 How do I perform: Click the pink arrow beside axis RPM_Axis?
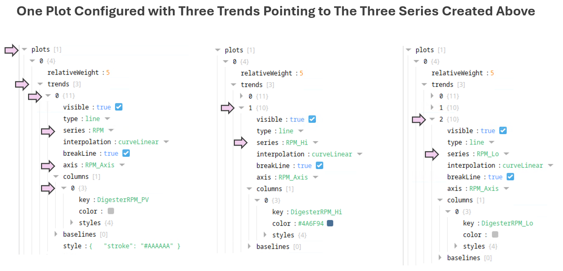[48, 165]
